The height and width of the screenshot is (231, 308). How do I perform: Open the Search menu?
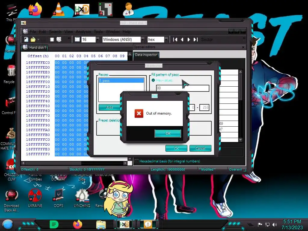(x=55, y=32)
